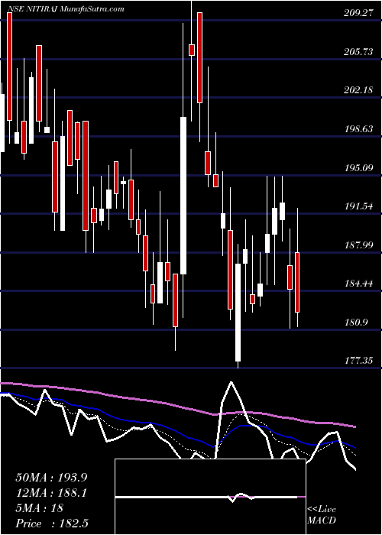The width and height of the screenshot is (382, 535).
Task: Select the 202.18 price axis label
Action: click(359, 90)
